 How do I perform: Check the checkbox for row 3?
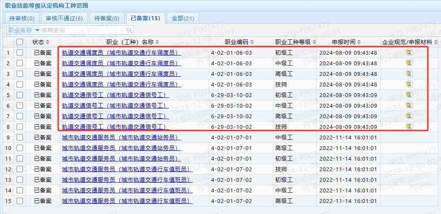[x=20, y=74]
